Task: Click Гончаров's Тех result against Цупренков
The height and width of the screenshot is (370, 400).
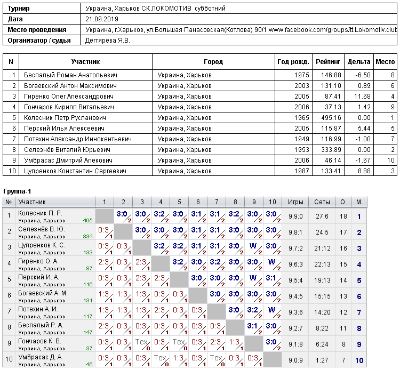Action: point(142,344)
